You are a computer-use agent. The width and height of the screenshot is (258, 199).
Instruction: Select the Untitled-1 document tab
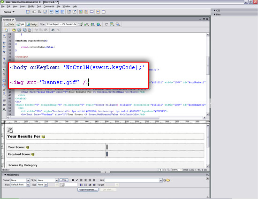click(x=9, y=20)
